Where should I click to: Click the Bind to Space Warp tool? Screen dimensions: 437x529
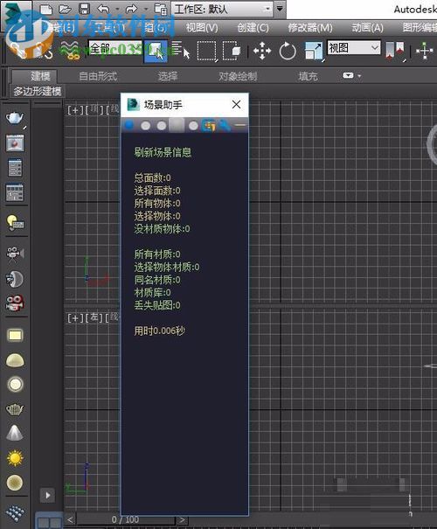click(x=71, y=51)
